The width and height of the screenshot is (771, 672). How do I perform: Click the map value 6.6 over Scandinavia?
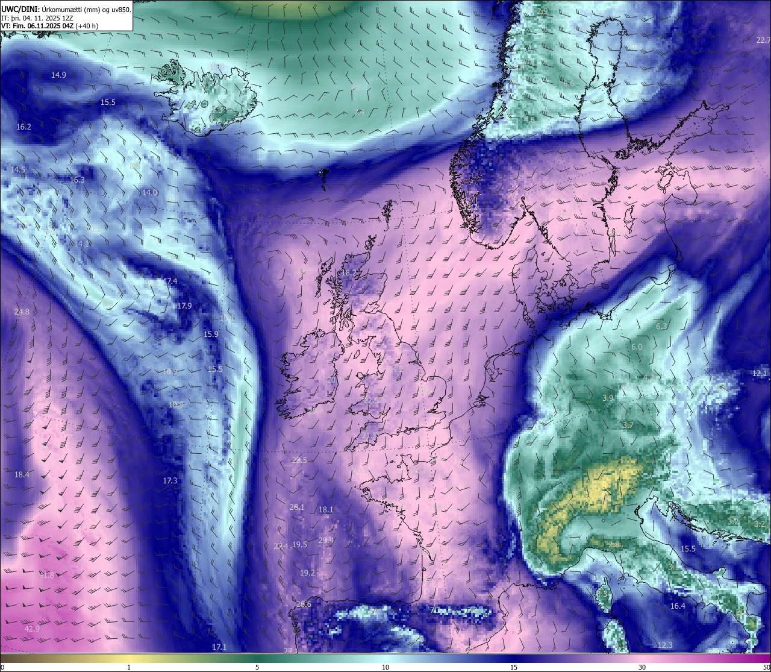569,83
